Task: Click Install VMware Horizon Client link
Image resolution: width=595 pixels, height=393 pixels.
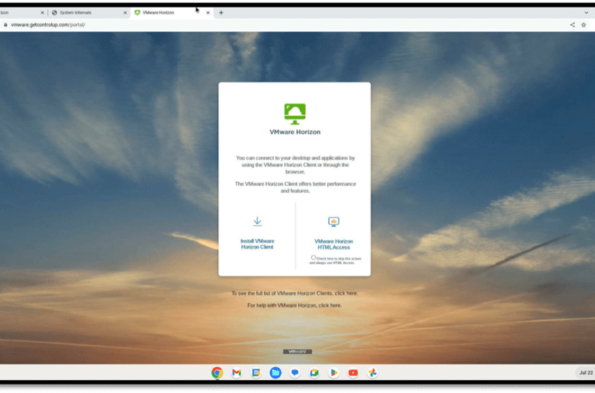Action: [x=257, y=244]
